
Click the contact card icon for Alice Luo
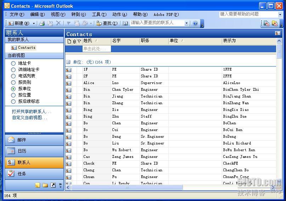pos(68,83)
